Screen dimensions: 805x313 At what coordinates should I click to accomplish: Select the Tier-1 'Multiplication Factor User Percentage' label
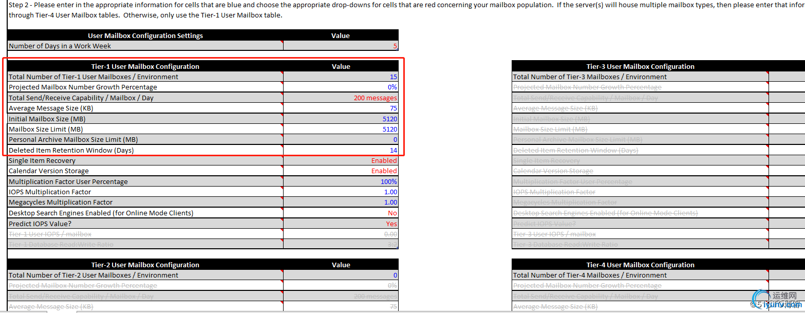68,182
